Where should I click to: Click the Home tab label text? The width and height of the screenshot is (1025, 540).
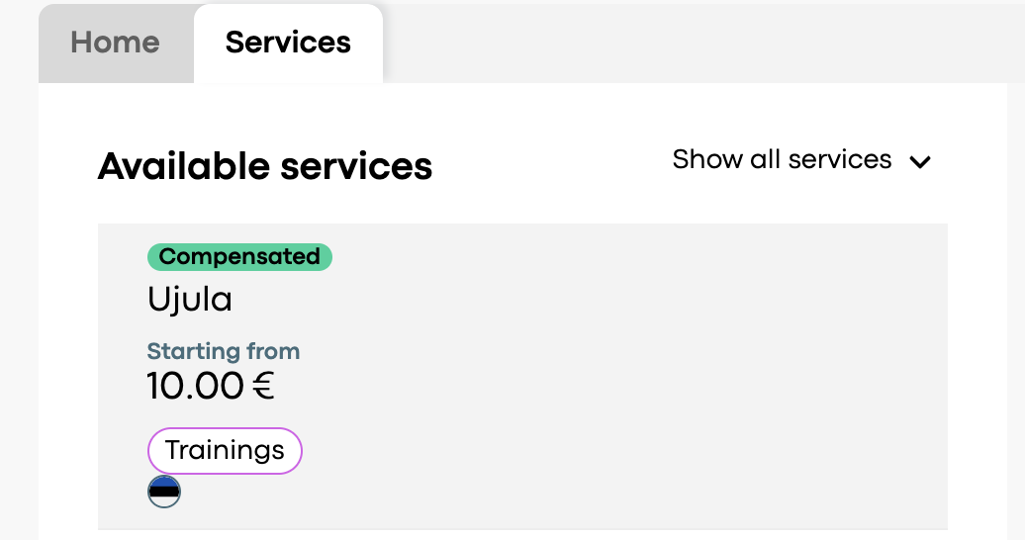115,43
